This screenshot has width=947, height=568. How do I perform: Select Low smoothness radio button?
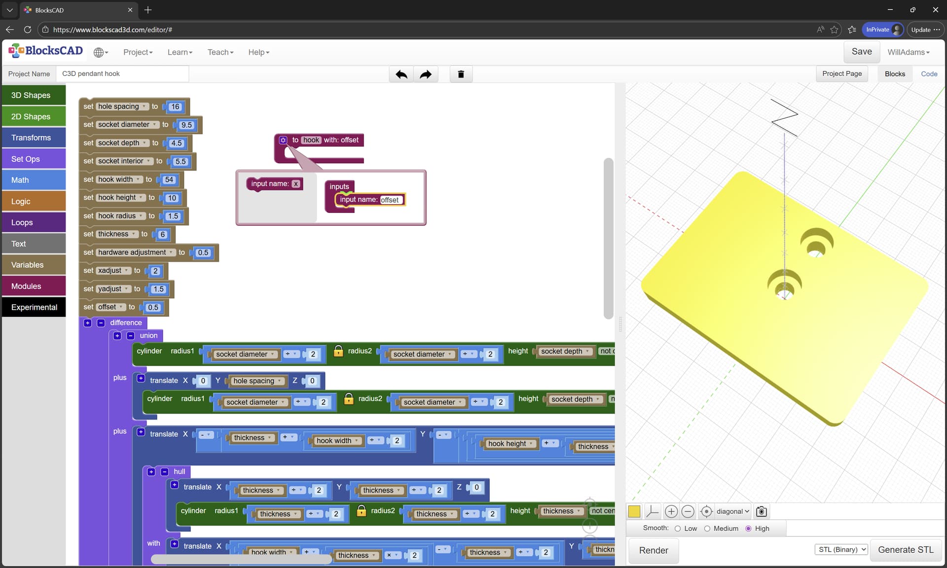(x=678, y=529)
